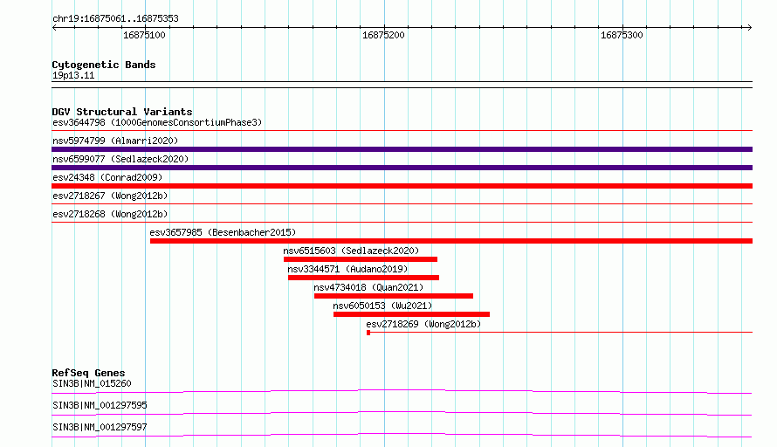Open SIN3B|NM_015260 gene label
This screenshot has width=777, height=447.
tap(92, 383)
